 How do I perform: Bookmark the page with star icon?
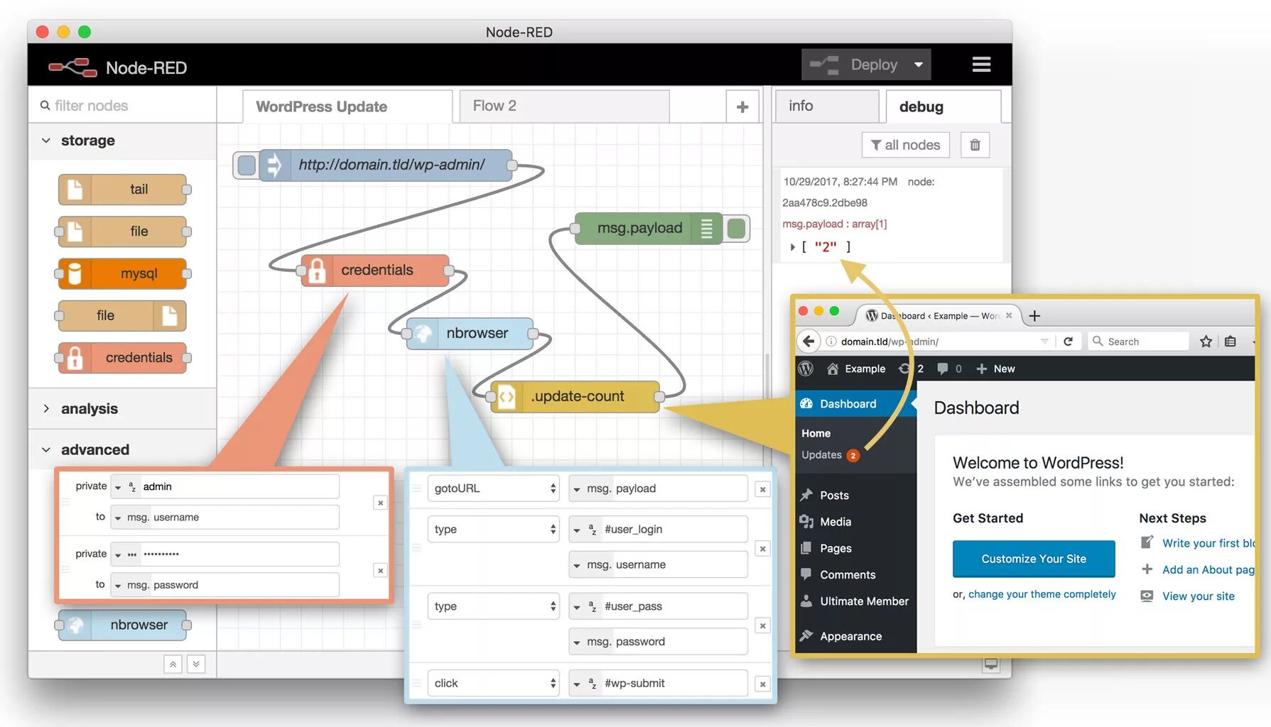[x=1206, y=341]
